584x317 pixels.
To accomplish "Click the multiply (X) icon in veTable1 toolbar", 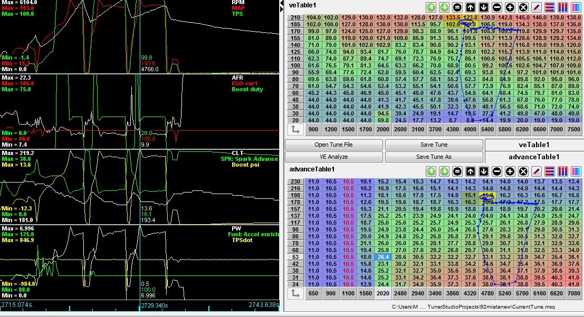I will coord(523,7).
